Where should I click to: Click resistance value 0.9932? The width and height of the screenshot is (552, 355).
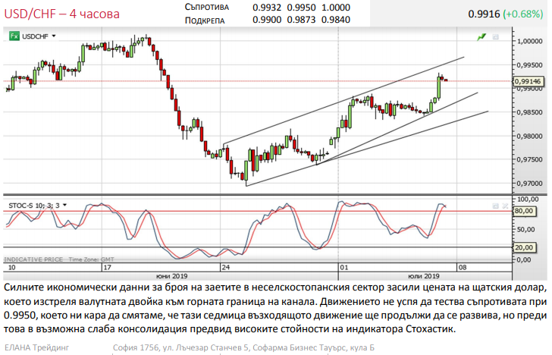click(267, 7)
